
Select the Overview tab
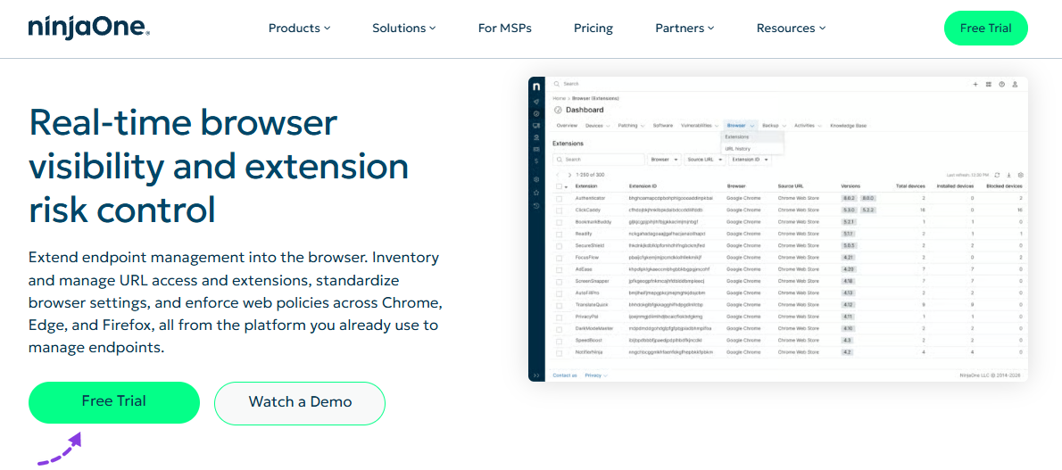coord(566,125)
